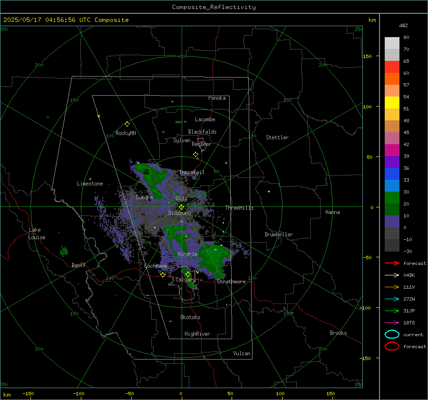Click the white 04DK arrow legend icon
Image resolution: width=428 pixels, height=400 pixels.
[x=392, y=275]
